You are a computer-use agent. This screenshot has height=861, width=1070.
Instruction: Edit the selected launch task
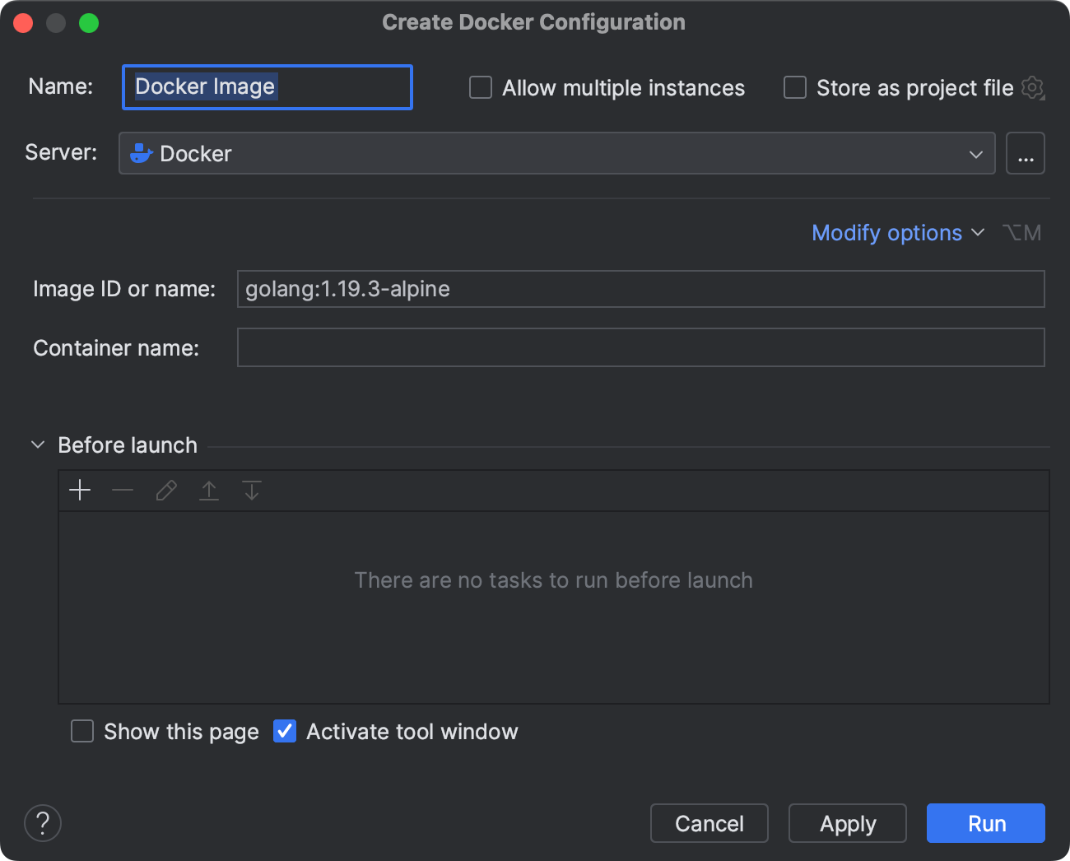coord(165,490)
